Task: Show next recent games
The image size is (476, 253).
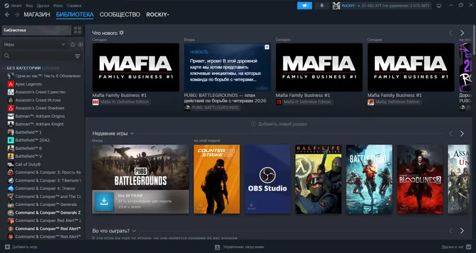Action: (x=462, y=134)
